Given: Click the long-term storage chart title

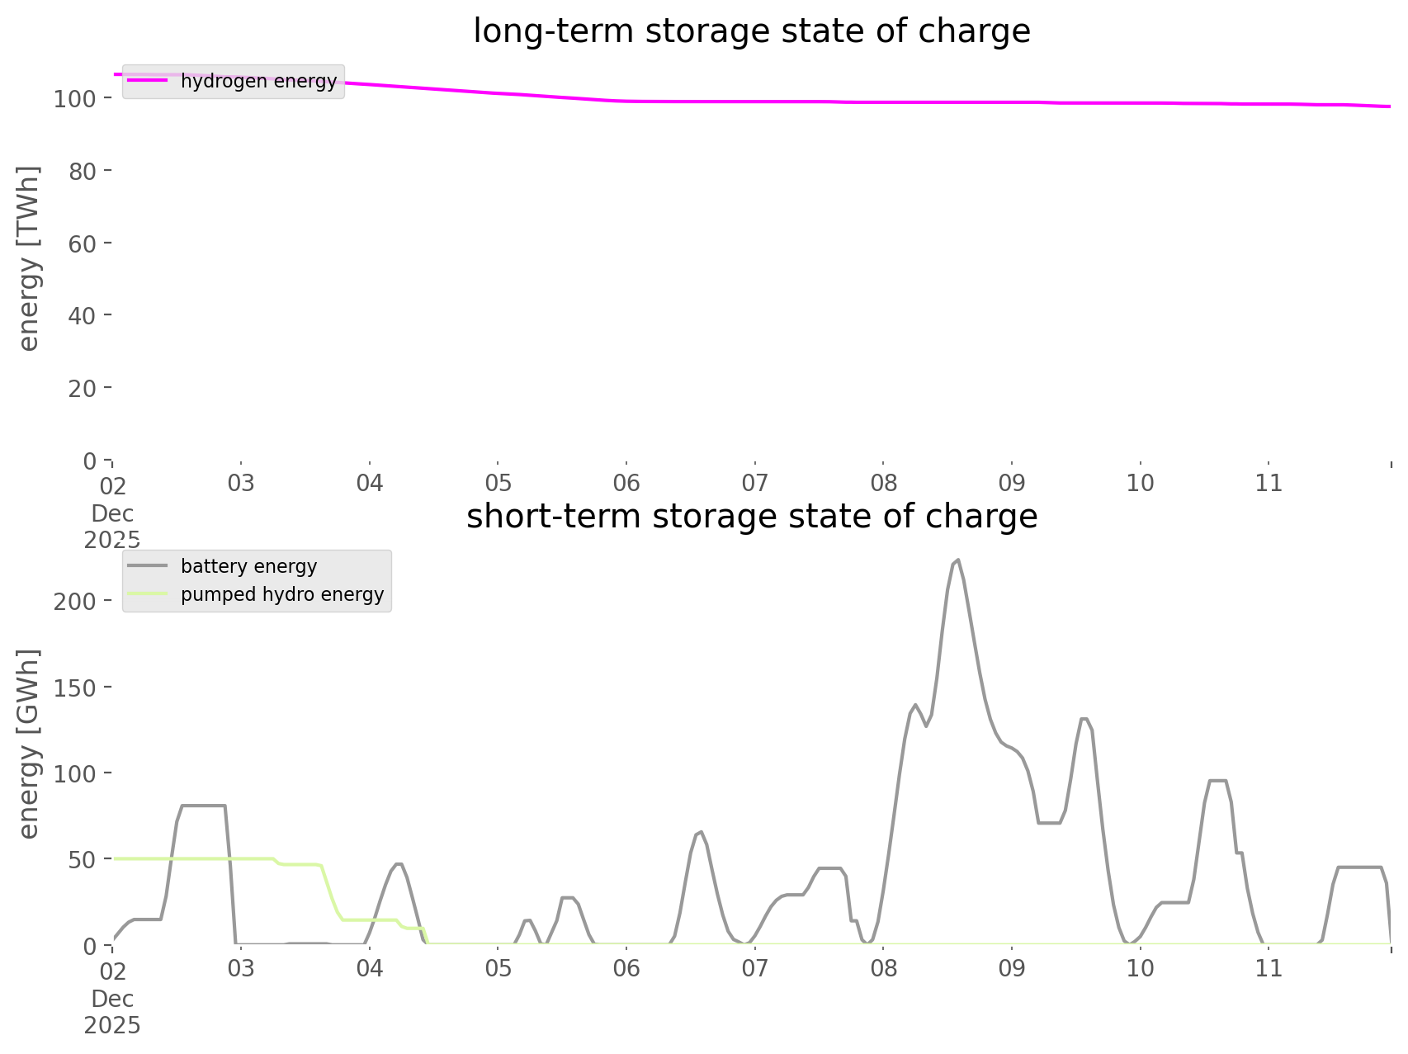Looking at the screenshot, I should pyautogui.click(x=751, y=31).
